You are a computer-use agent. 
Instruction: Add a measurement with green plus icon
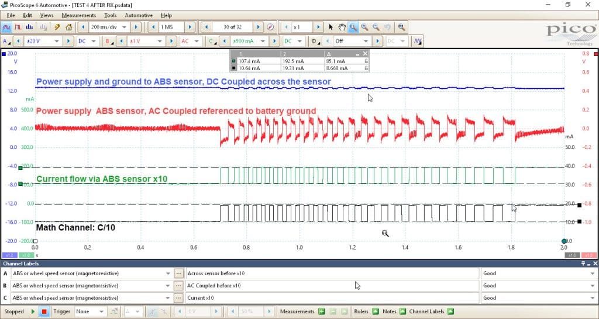(x=322, y=311)
